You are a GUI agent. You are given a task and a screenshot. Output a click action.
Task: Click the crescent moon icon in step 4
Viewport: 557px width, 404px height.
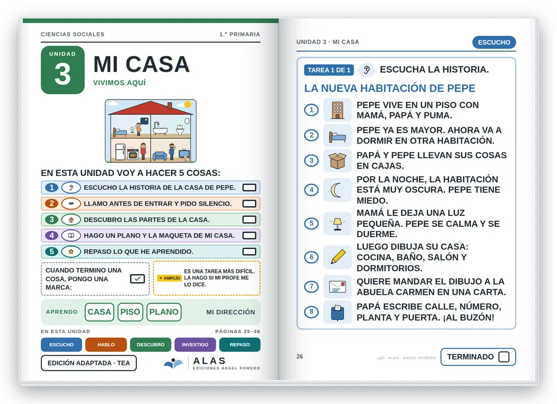tap(337, 190)
